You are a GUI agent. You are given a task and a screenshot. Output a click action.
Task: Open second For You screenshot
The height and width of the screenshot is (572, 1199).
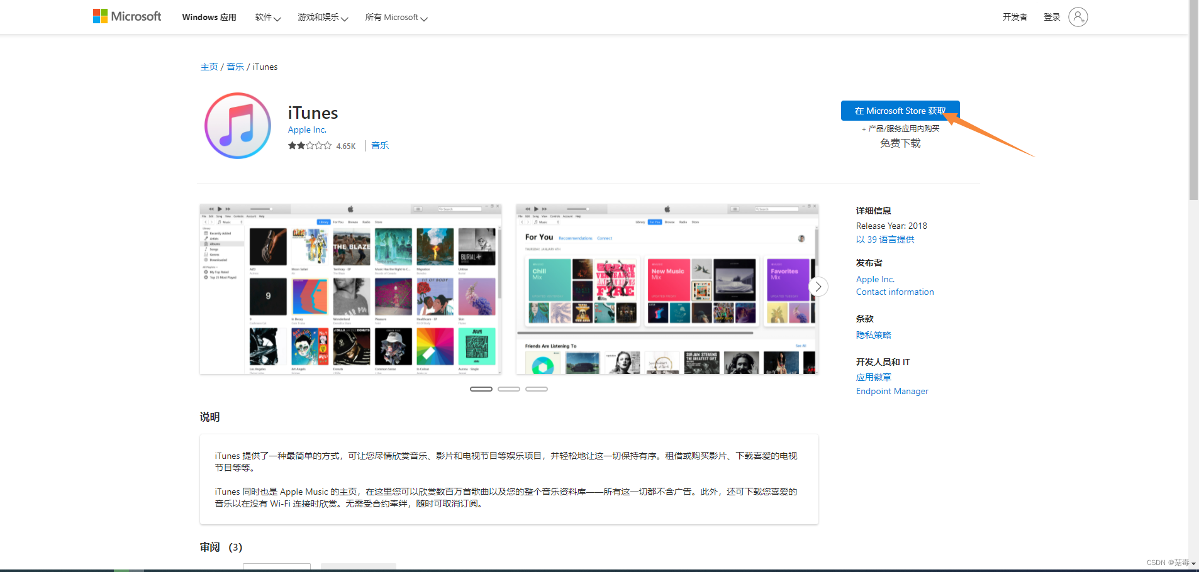click(x=667, y=289)
